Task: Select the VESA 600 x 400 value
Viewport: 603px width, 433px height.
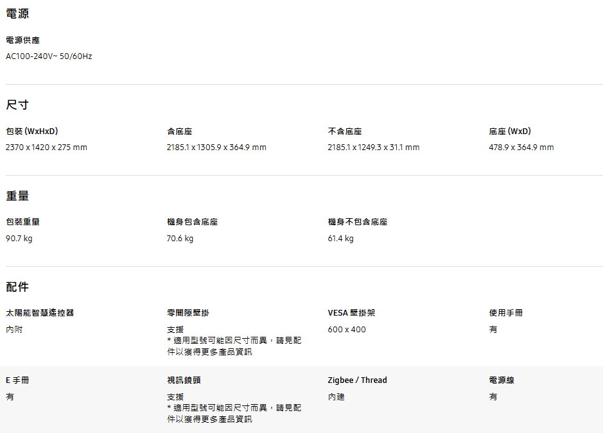Action: (347, 330)
